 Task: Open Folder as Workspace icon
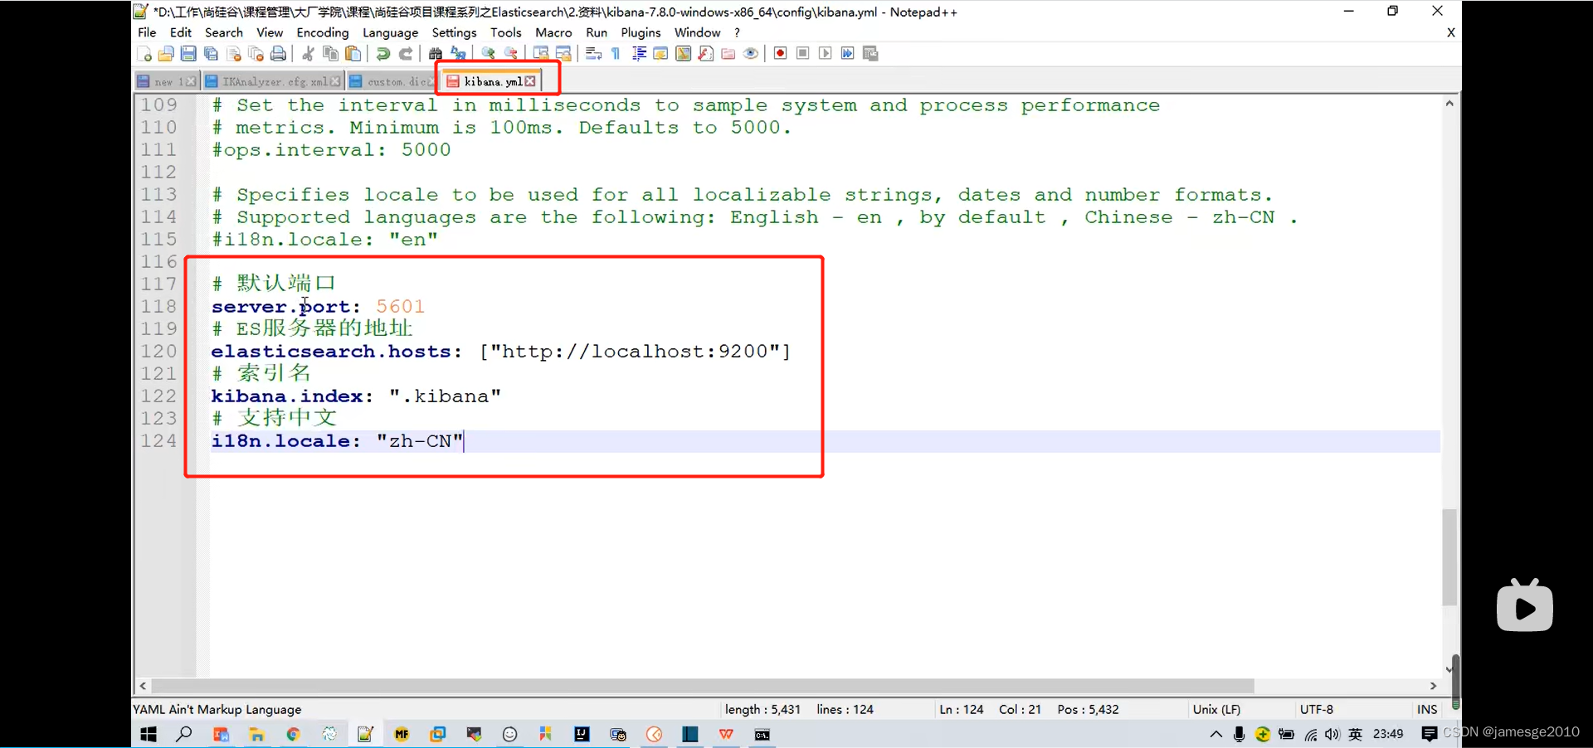point(728,54)
